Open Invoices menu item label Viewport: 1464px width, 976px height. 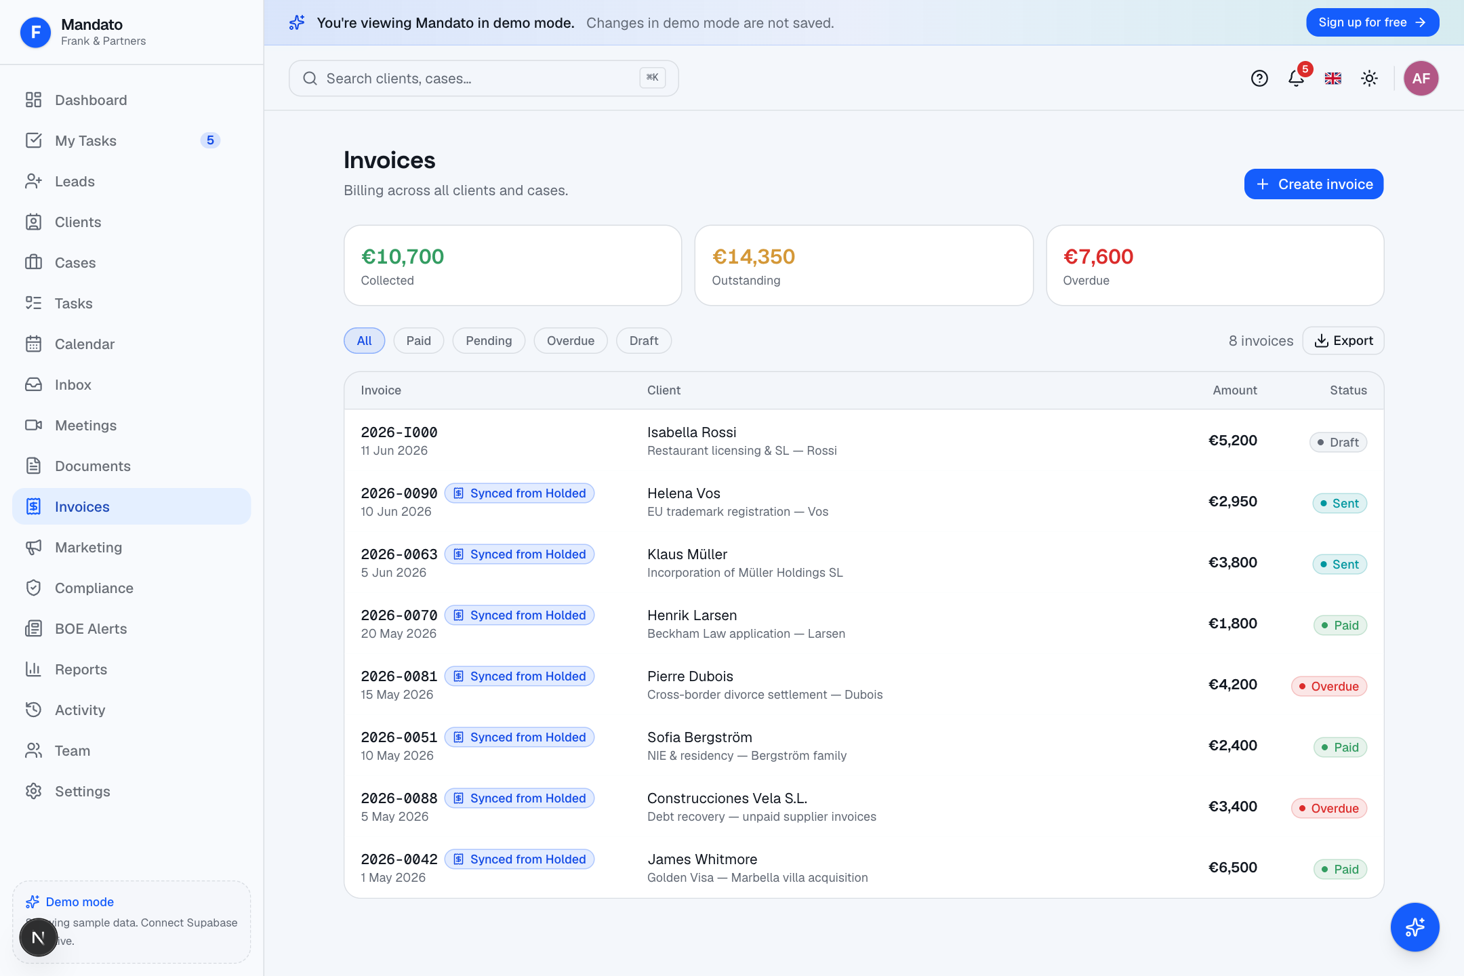click(82, 506)
